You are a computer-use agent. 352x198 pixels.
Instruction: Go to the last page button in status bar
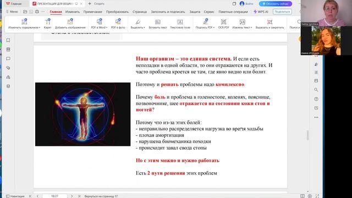tap(79, 196)
